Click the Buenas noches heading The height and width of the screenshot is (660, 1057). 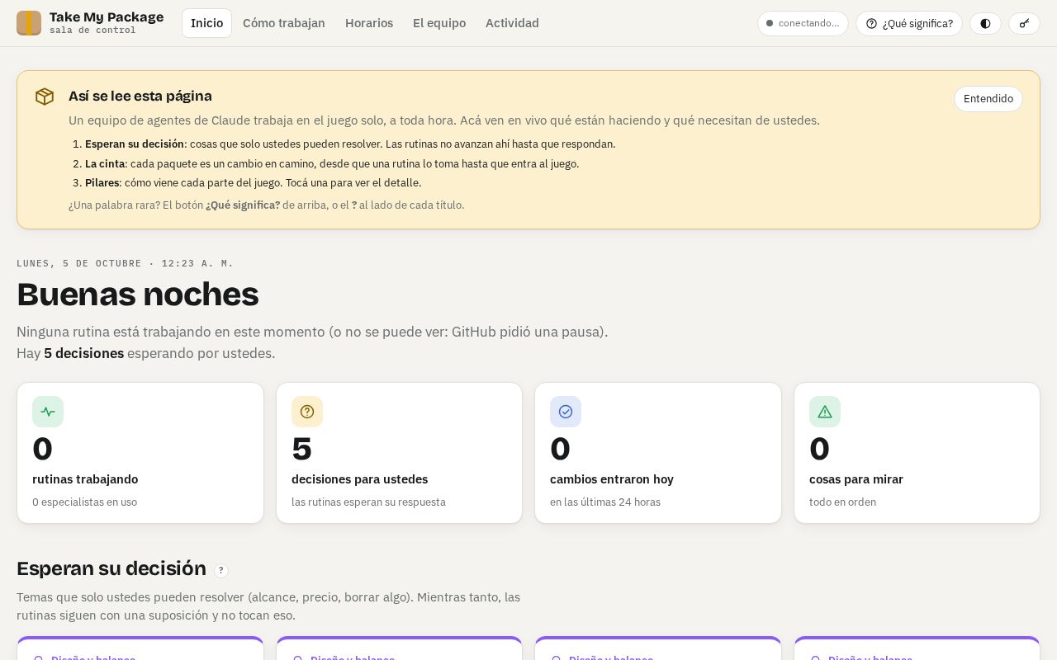[138, 295]
